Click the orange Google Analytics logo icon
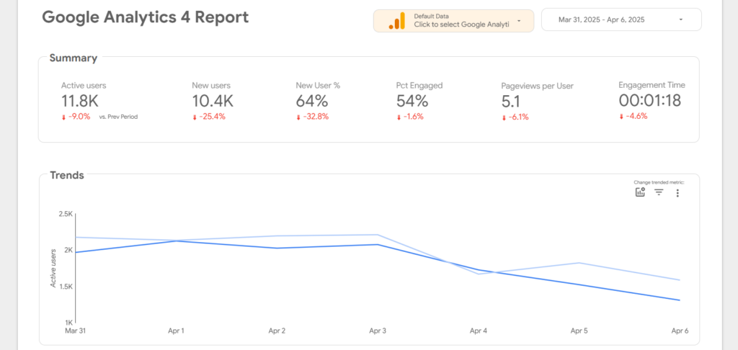This screenshot has height=350, width=738. [x=397, y=21]
